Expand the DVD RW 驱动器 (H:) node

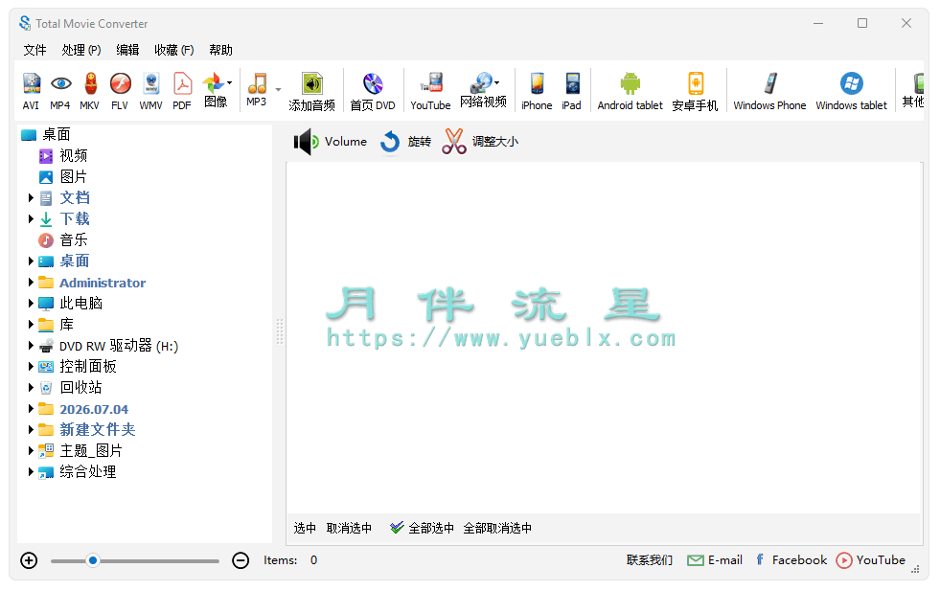(x=31, y=346)
